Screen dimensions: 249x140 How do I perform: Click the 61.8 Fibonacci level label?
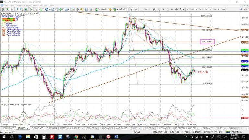[x=207, y=41]
